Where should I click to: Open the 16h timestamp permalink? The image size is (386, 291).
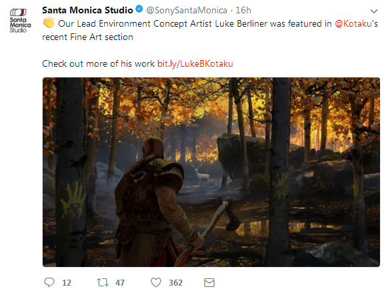243,11
